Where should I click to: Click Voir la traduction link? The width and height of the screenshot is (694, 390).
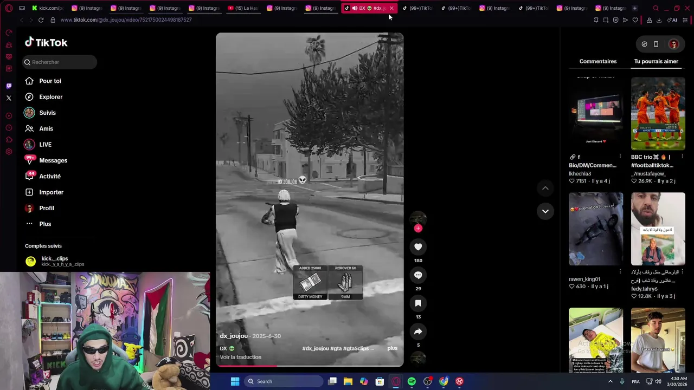pos(241,357)
